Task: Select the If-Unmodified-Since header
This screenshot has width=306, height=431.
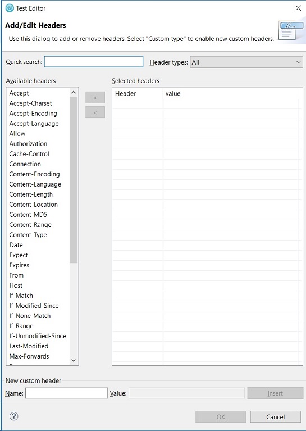Action: pos(38,336)
